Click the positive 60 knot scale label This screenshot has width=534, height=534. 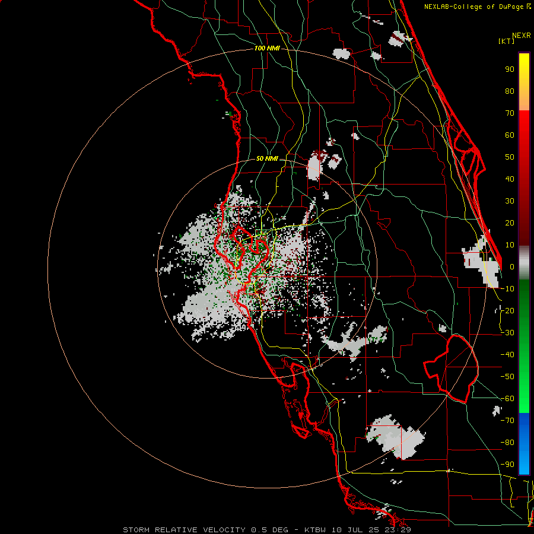coord(510,135)
